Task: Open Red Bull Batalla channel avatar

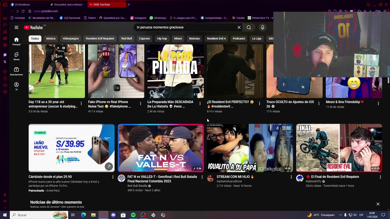Action: click(122, 178)
